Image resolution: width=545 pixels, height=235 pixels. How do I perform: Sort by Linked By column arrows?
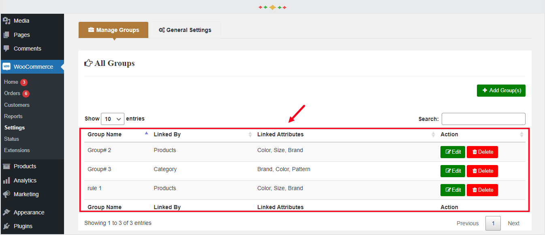(x=250, y=135)
